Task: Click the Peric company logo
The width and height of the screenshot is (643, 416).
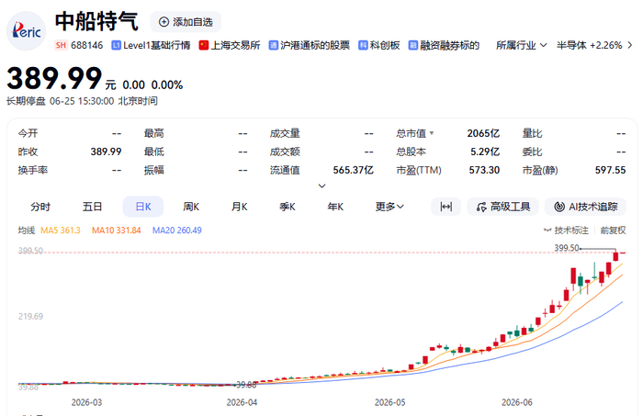Action: tap(26, 31)
